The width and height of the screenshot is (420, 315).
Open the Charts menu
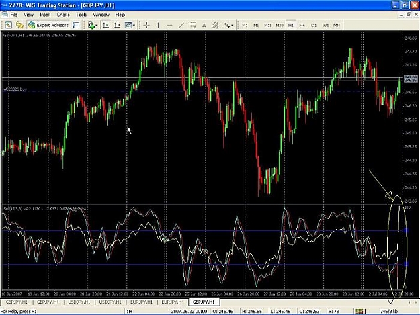coord(63,15)
